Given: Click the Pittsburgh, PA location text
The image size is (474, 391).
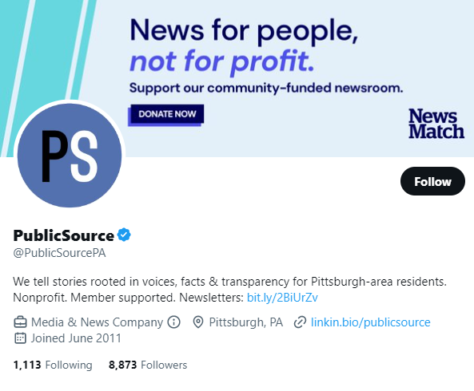Looking at the screenshot, I should pos(245,322).
